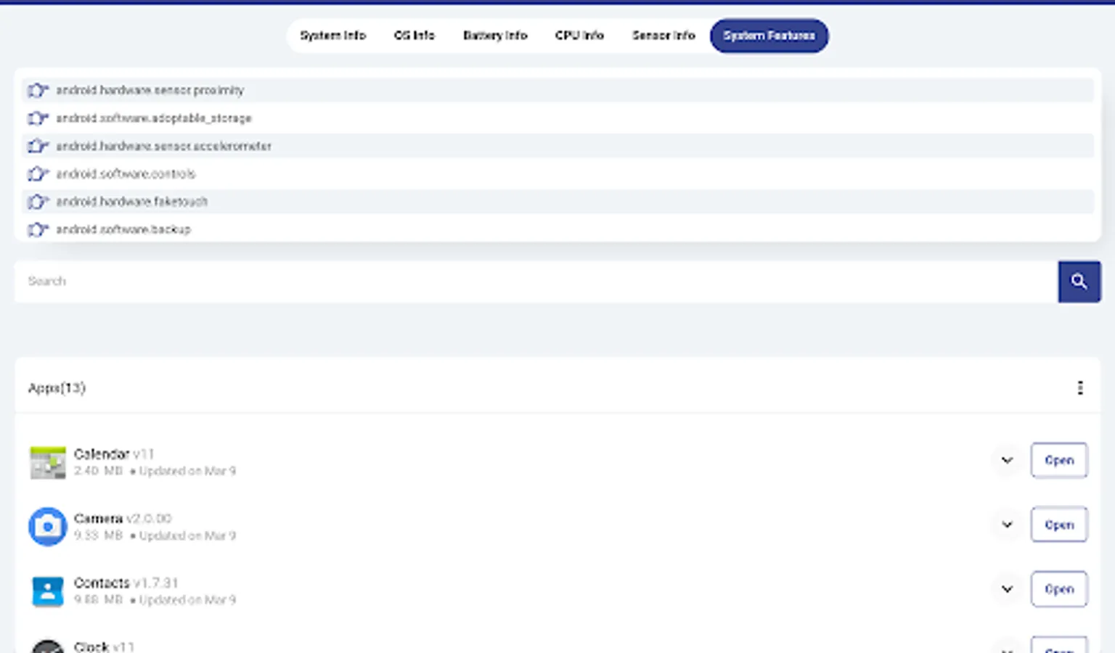Expand the Contacts app details
Screen dimensions: 1115x653
[1007, 589]
